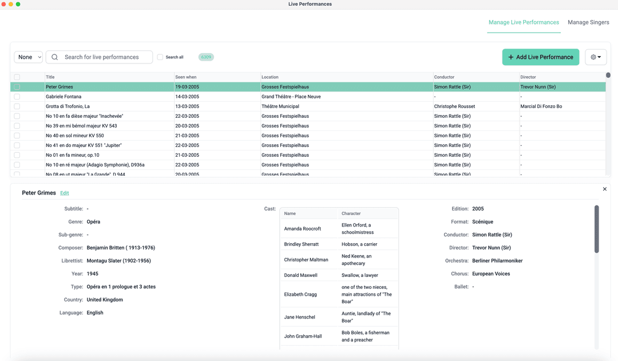Viewport: 618px width, 361px height.
Task: Toggle the select-all checkbox in table header
Action: click(17, 77)
